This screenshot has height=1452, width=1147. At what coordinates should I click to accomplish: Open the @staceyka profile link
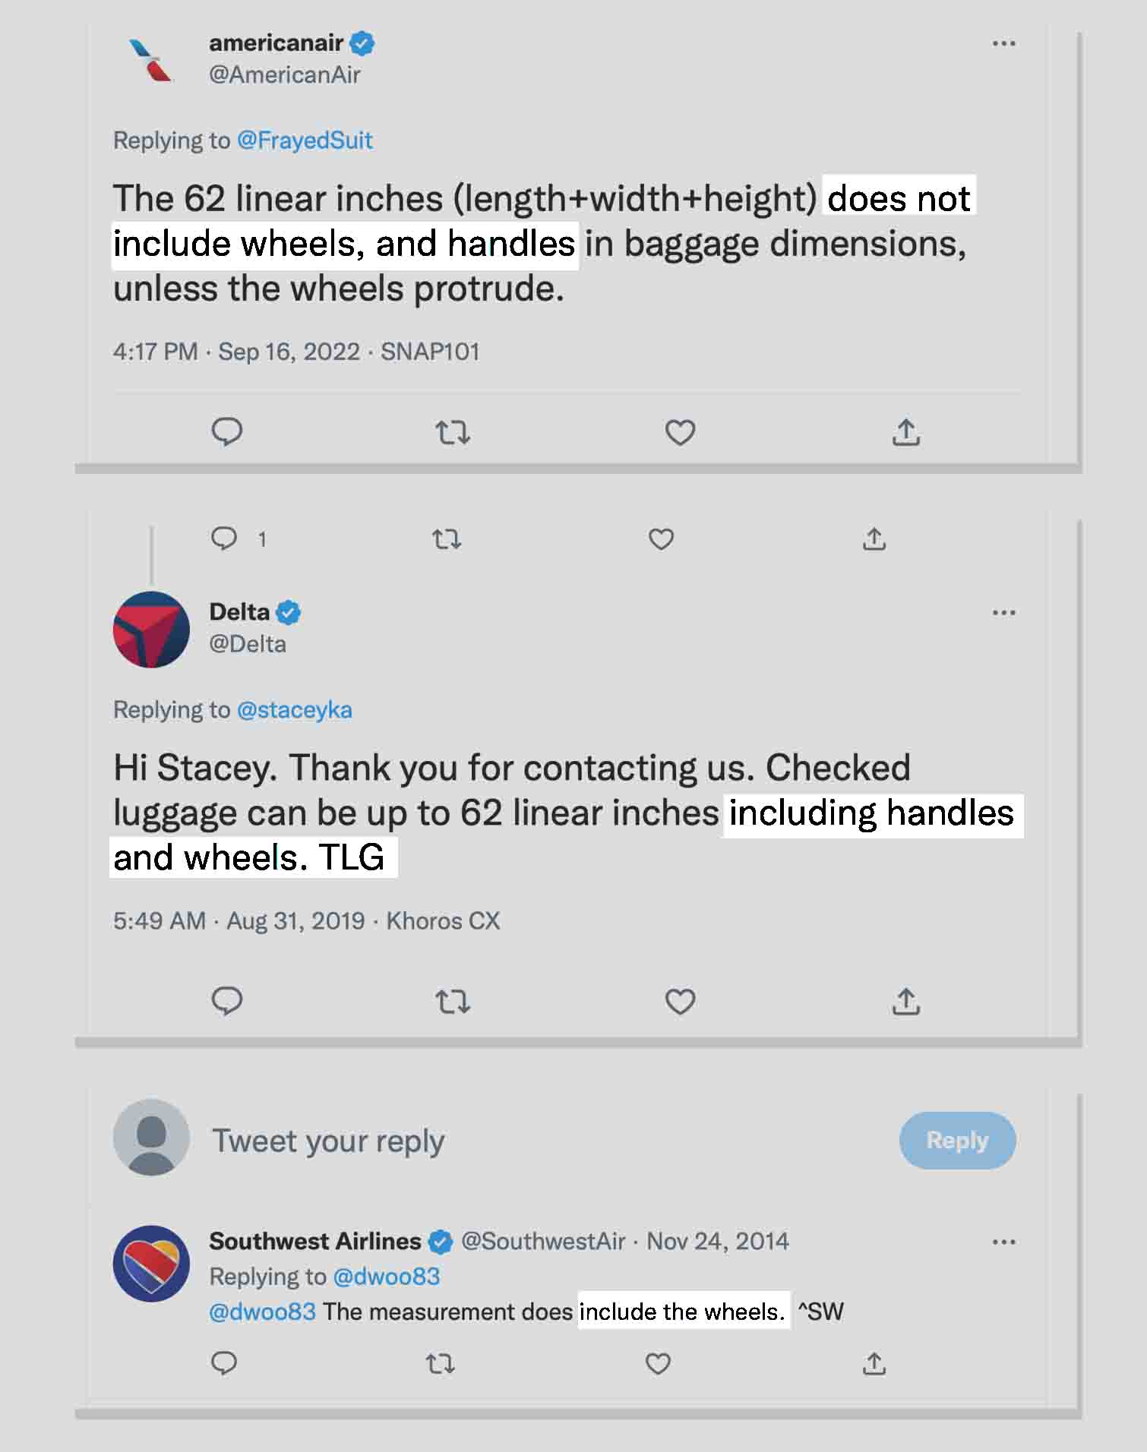(x=295, y=710)
